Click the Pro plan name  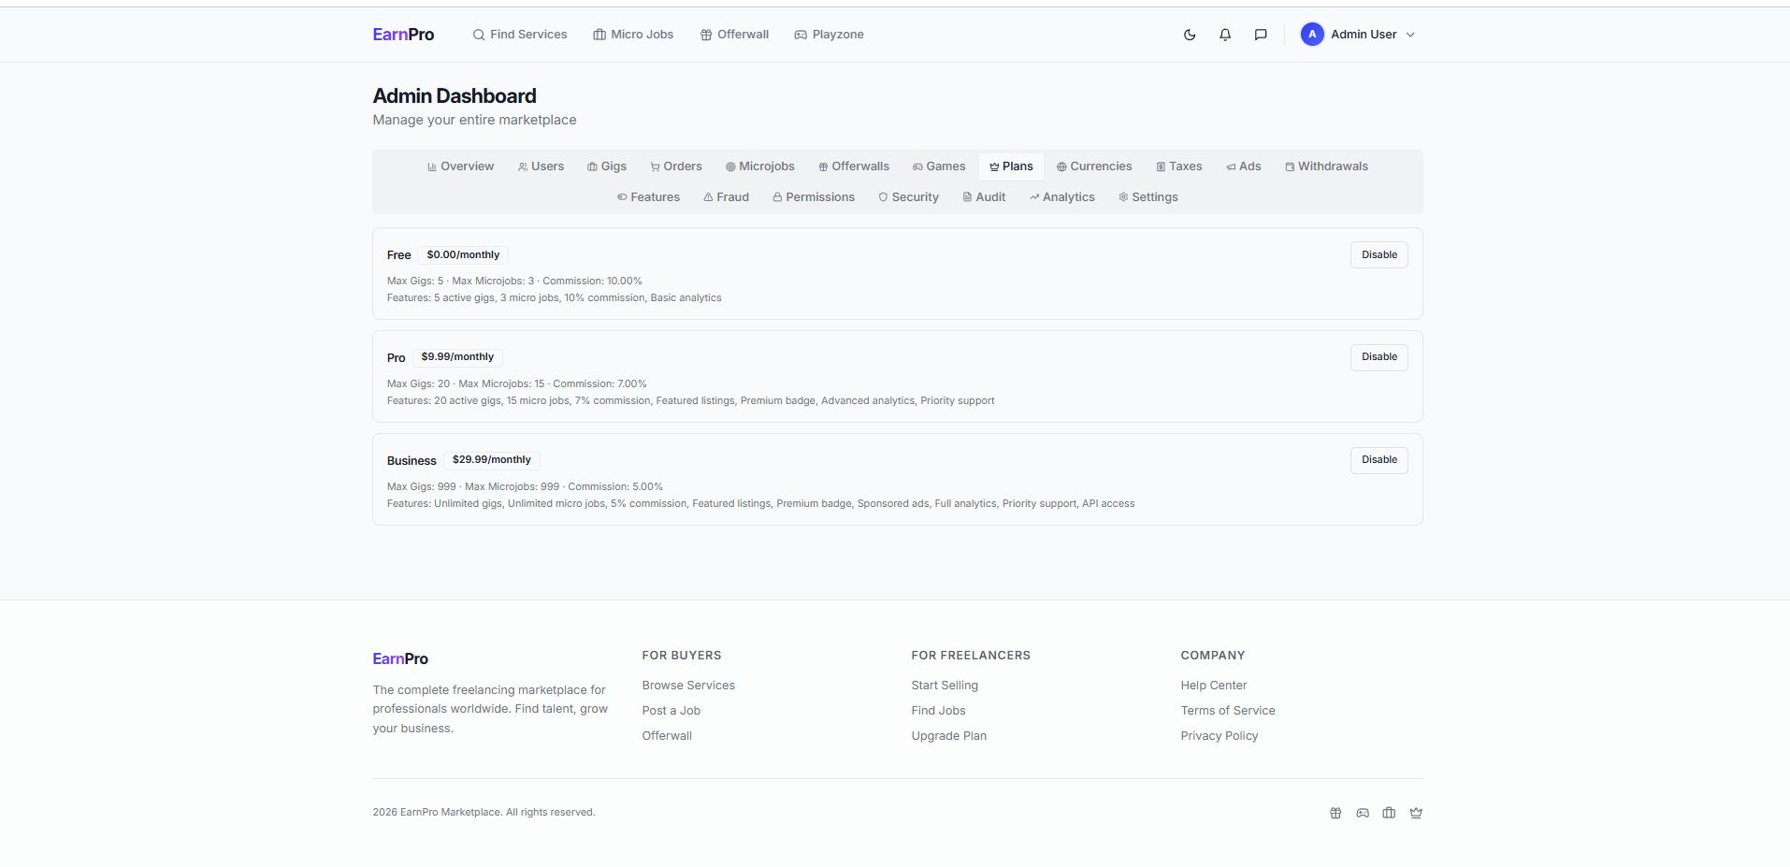click(x=397, y=358)
